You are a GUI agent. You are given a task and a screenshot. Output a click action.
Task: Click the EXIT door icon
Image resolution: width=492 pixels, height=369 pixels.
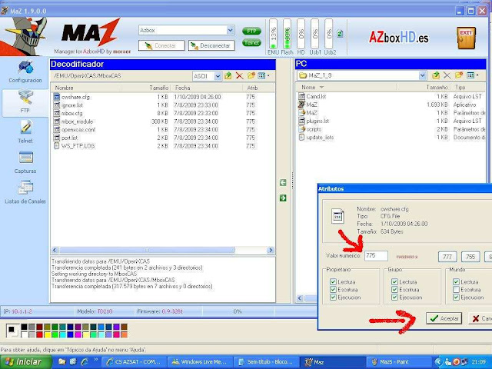click(466, 38)
